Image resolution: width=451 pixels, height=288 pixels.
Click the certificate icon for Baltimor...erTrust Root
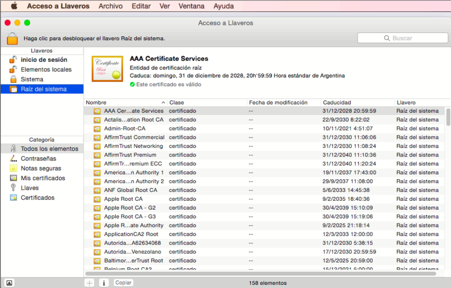[x=97, y=261]
